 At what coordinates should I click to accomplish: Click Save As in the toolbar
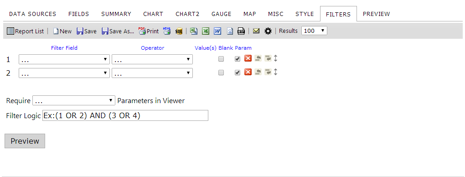pos(118,31)
